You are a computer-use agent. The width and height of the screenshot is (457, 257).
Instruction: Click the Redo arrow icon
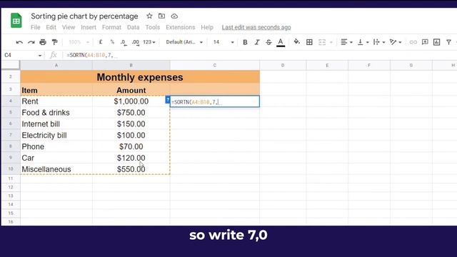tap(31, 42)
